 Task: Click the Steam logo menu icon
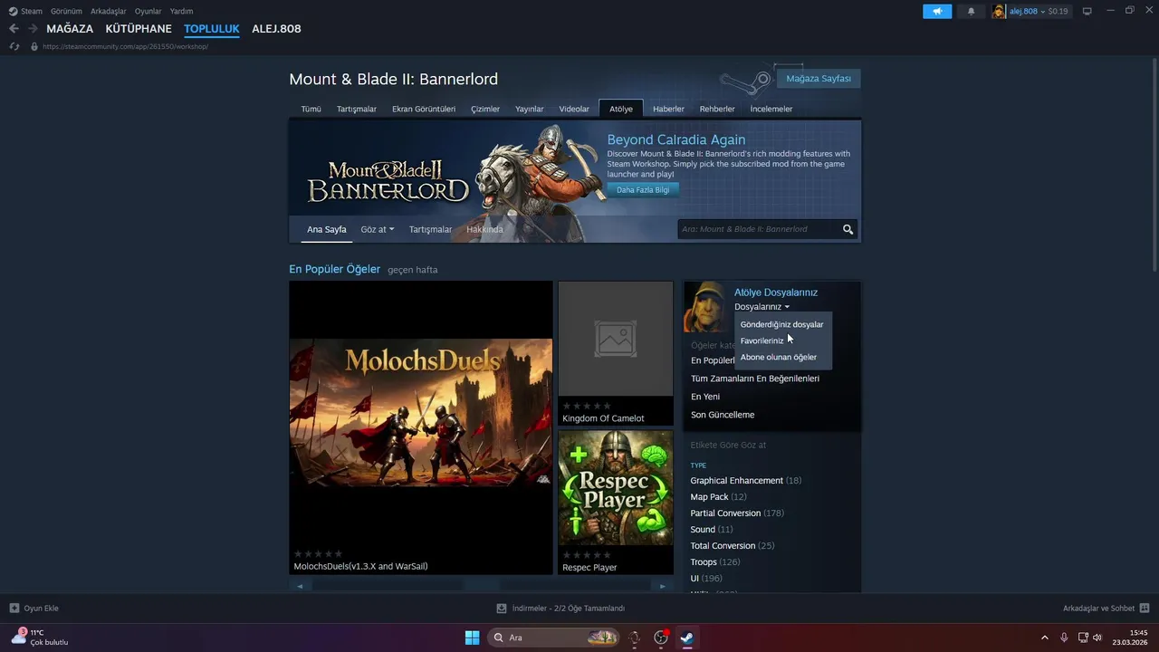(13, 11)
